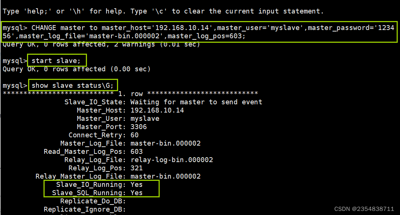Click the '1. row' separator line
The image size is (400, 215).
[x=130, y=93]
